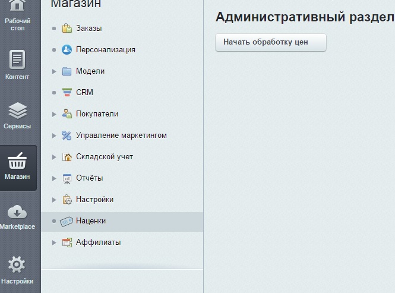The height and width of the screenshot is (293, 395).
Task: Click the Магазин panel heading
Action: click(75, 5)
